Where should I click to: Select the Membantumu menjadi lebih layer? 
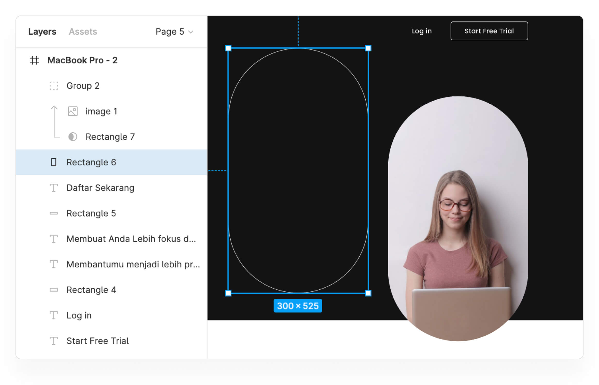[x=133, y=264]
